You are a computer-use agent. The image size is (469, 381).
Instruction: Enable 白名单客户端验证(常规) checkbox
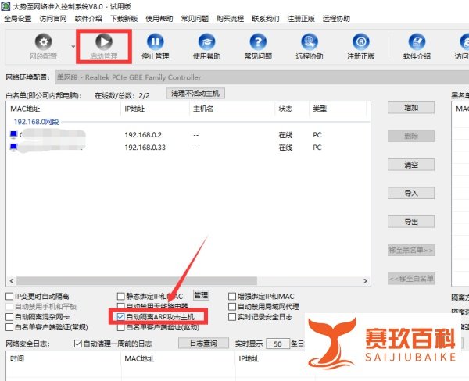coord(9,327)
